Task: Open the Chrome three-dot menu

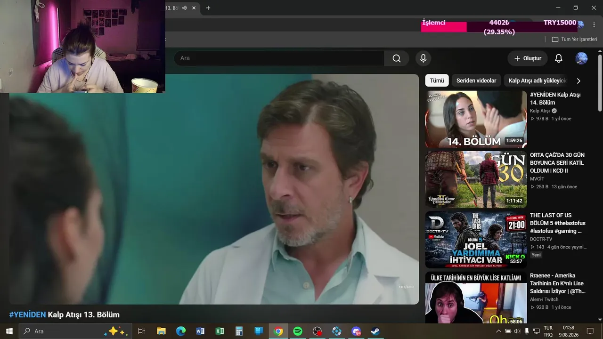Action: (594, 24)
